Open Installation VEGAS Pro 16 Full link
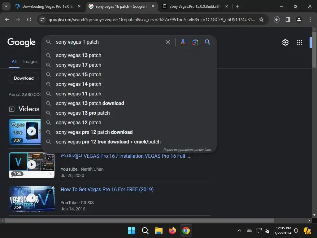Screen dimensions: 317x238 coord(125,156)
